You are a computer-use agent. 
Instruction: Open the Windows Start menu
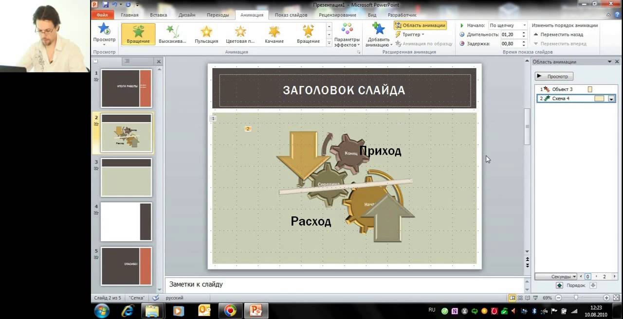tap(102, 310)
